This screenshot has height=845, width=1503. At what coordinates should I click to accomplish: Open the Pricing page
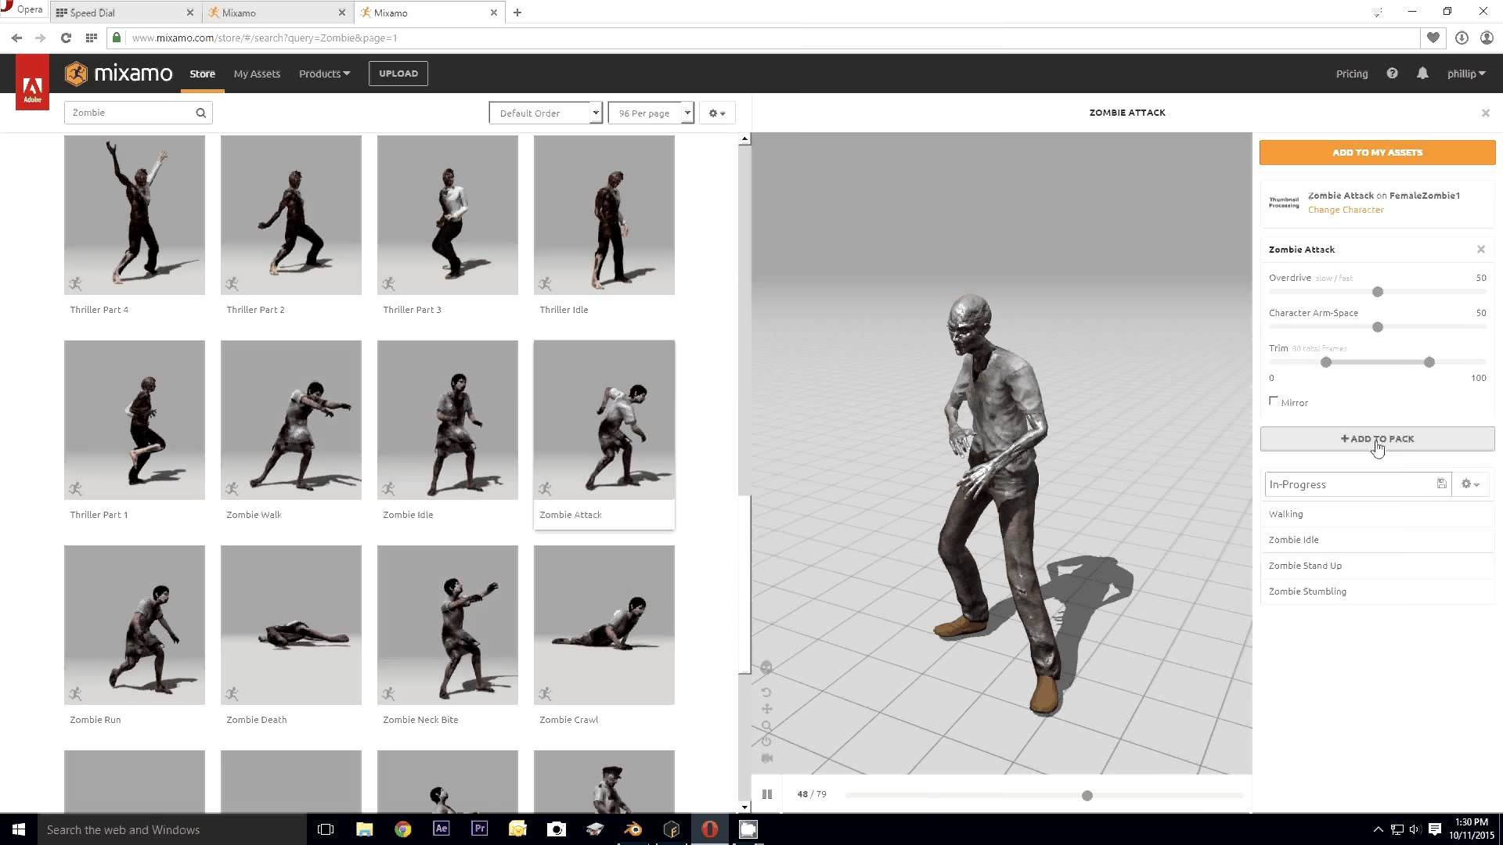pos(1352,74)
